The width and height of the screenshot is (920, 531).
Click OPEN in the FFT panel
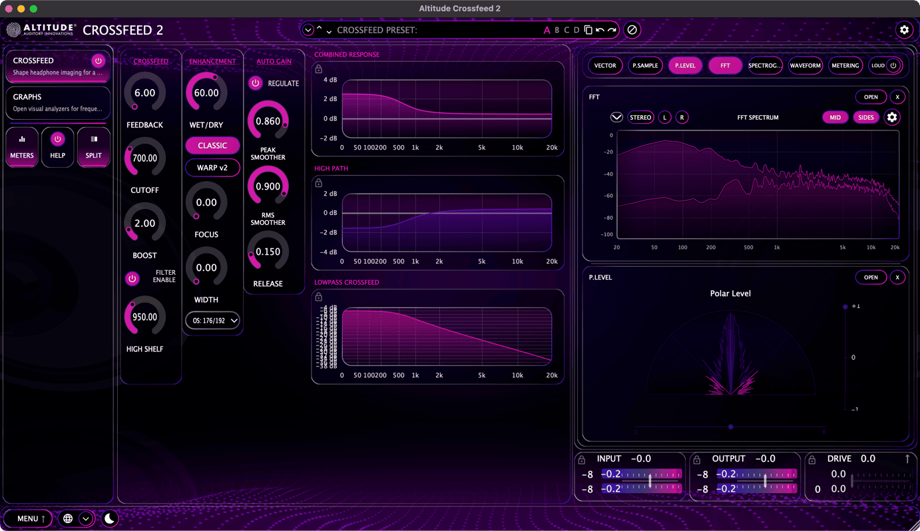(x=871, y=97)
